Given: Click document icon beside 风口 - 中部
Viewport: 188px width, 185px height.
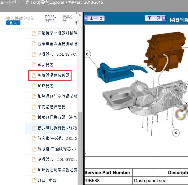Looking at the screenshot, I should [x=34, y=181].
